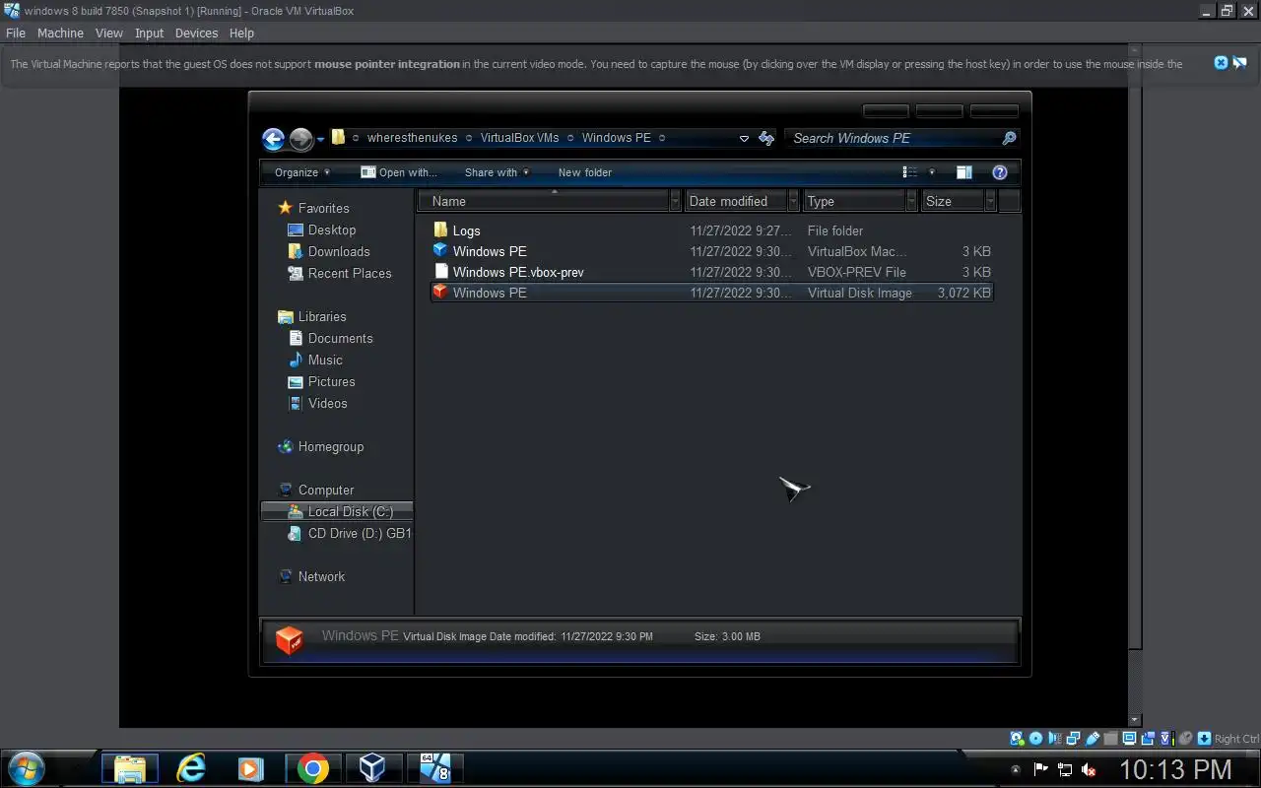Viewport: 1261px width, 788px height.
Task: Sort by Date modified column
Action: (736, 201)
